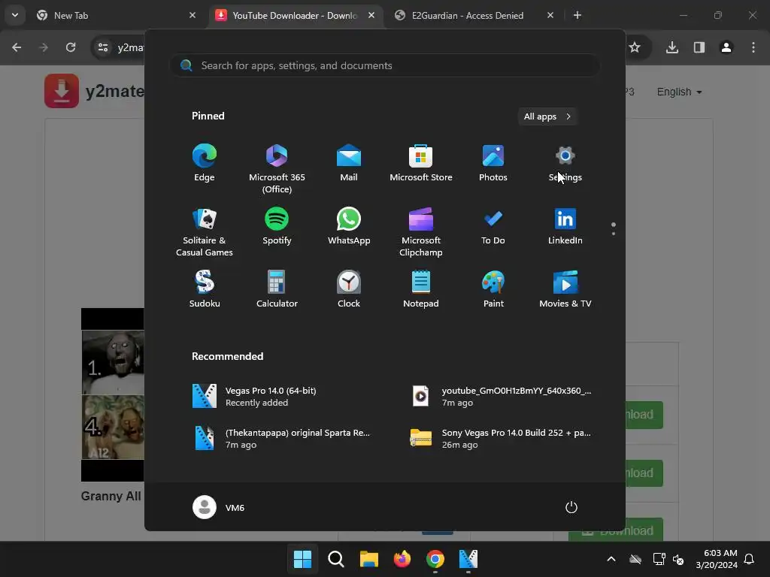Open Chrome tab search dropdown
The height and width of the screenshot is (577, 770).
[x=15, y=15]
